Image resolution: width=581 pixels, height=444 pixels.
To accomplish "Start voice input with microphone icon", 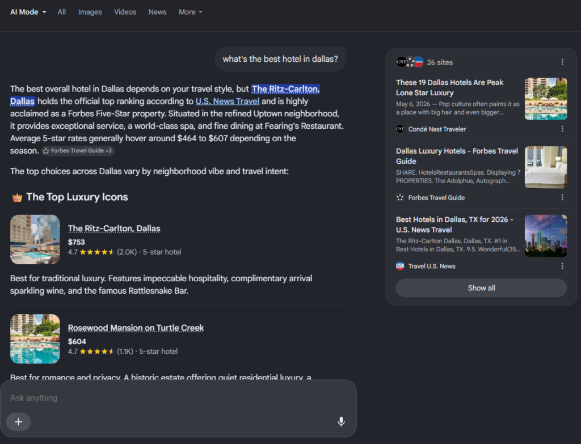I will coord(341,421).
